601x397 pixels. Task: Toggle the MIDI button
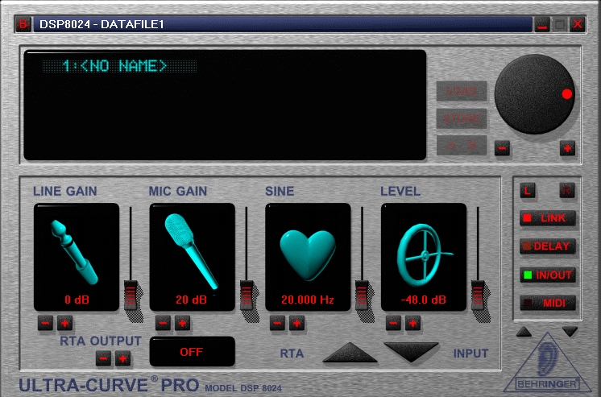[x=548, y=303]
